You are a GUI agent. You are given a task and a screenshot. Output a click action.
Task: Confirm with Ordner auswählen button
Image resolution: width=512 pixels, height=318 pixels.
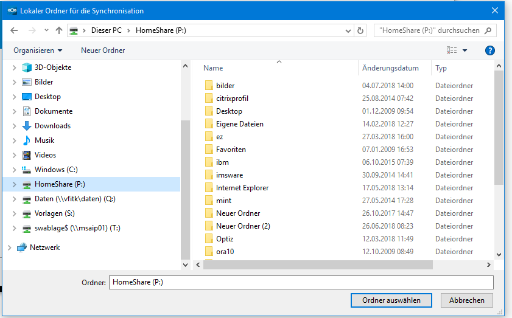pyautogui.click(x=391, y=300)
